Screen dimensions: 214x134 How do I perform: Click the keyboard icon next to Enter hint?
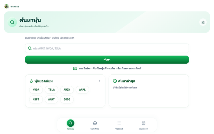click(75, 68)
